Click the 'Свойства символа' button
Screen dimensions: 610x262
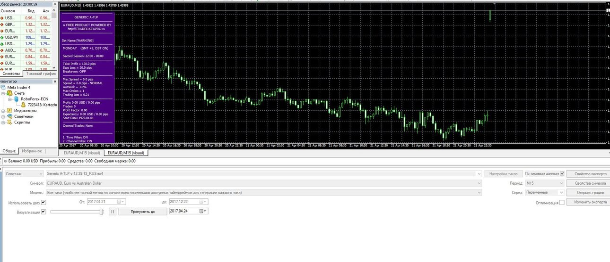pos(588,183)
